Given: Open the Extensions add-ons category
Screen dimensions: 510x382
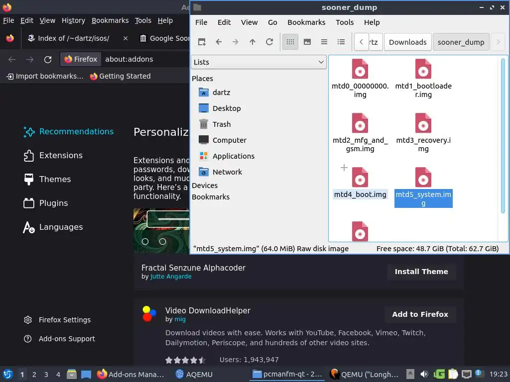Looking at the screenshot, I should click(53, 156).
